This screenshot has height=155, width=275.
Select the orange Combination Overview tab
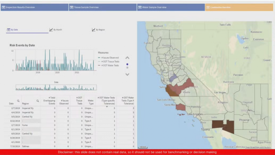point(239,7)
